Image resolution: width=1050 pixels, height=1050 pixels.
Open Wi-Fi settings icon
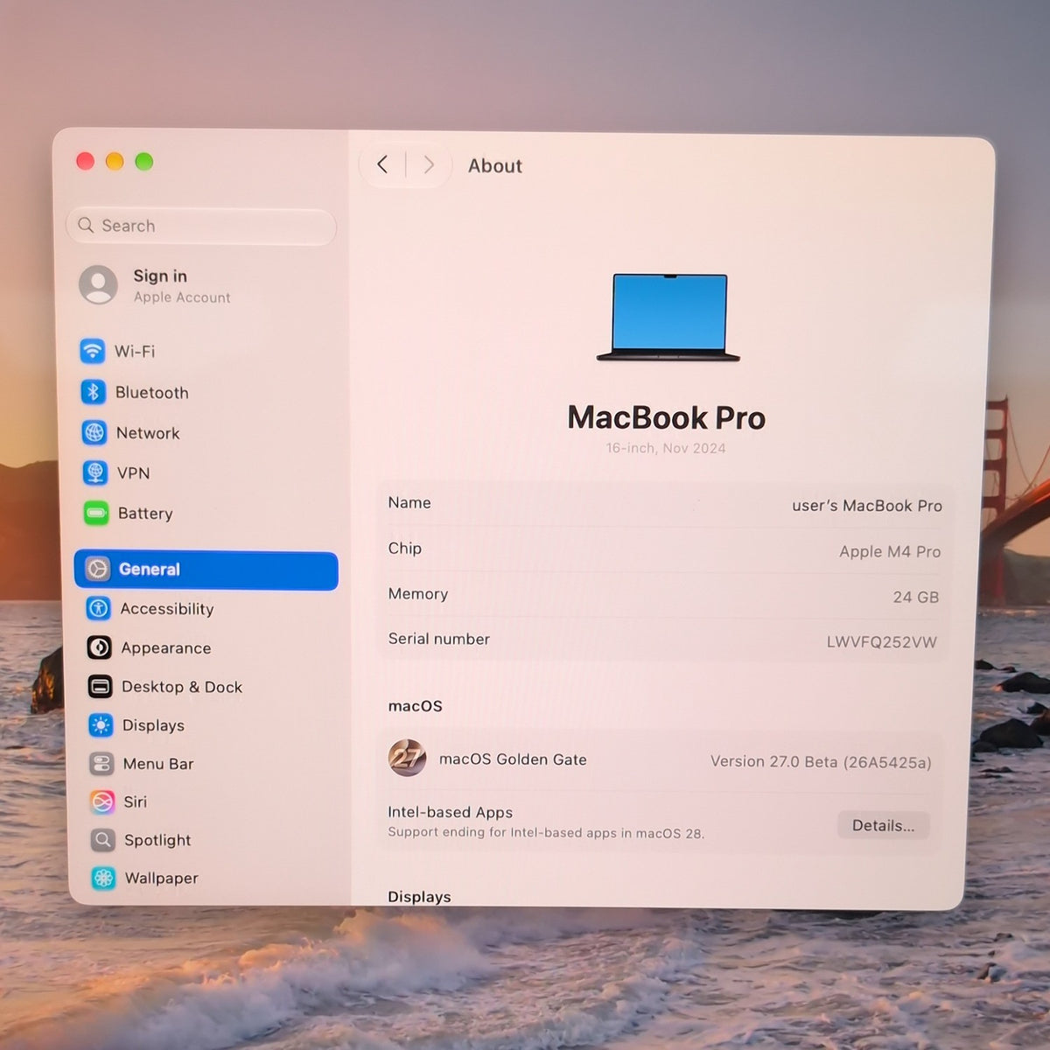point(93,351)
